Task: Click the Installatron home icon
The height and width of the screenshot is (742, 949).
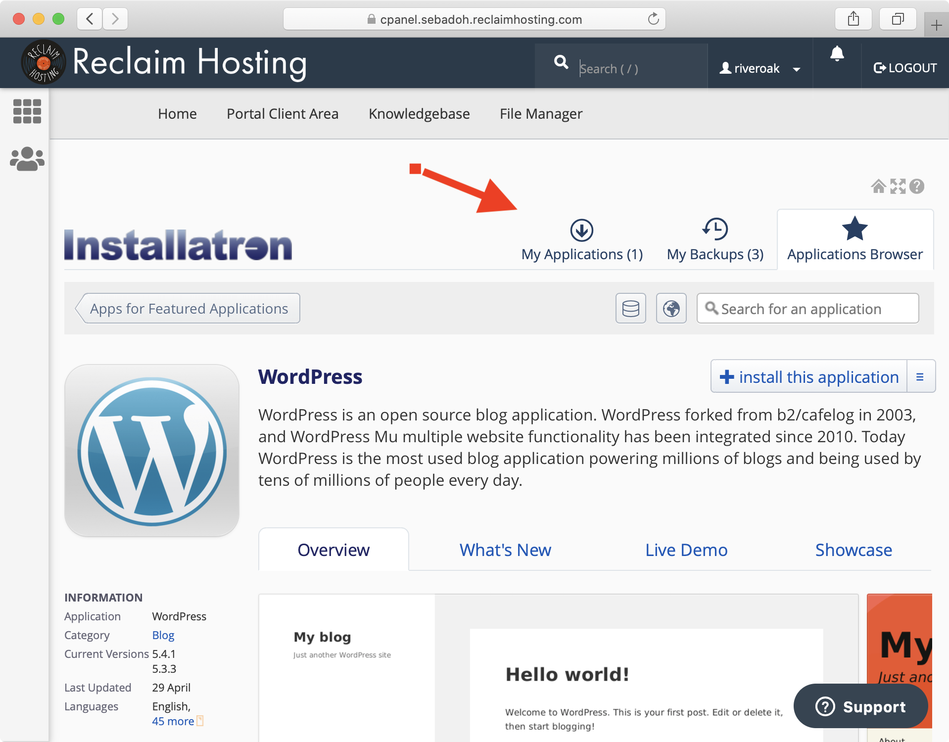Action: coord(878,186)
